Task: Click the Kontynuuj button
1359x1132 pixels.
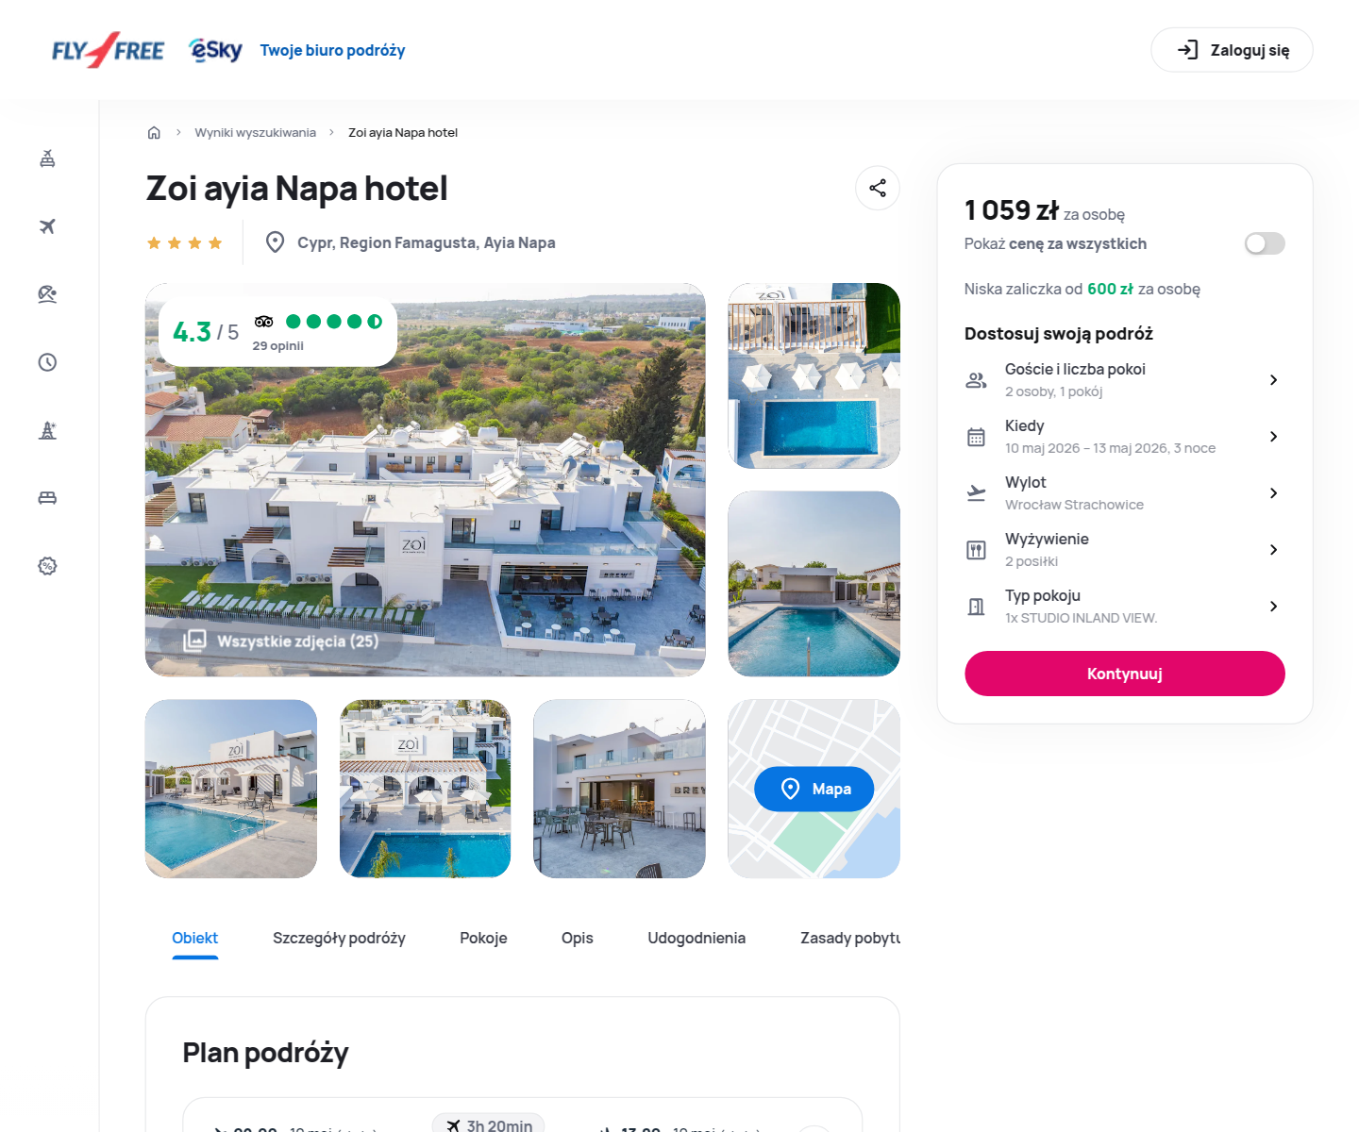Action: [x=1124, y=674]
